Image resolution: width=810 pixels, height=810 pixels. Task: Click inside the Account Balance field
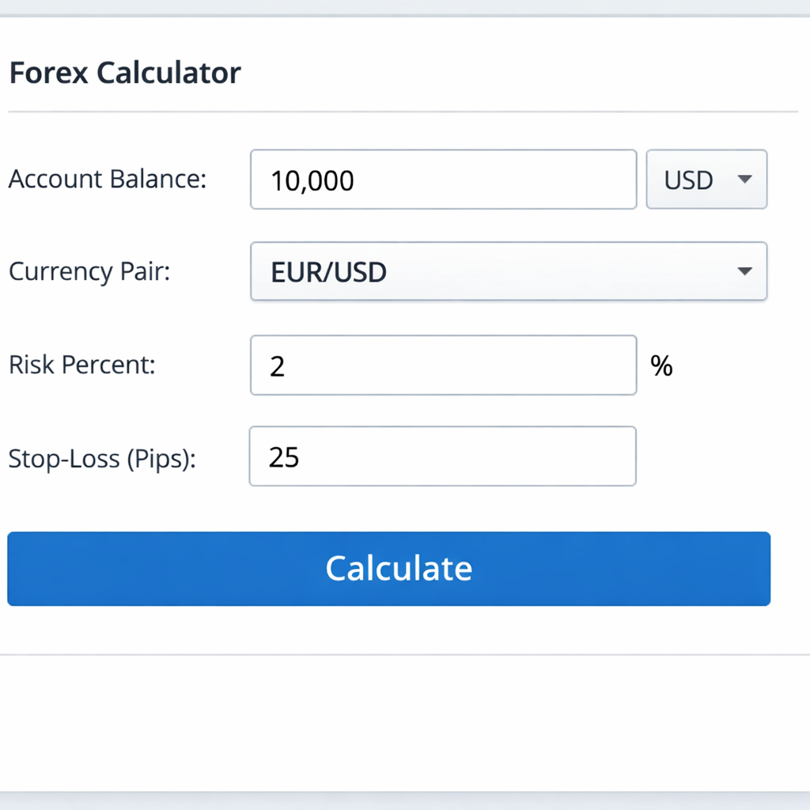coord(443,180)
